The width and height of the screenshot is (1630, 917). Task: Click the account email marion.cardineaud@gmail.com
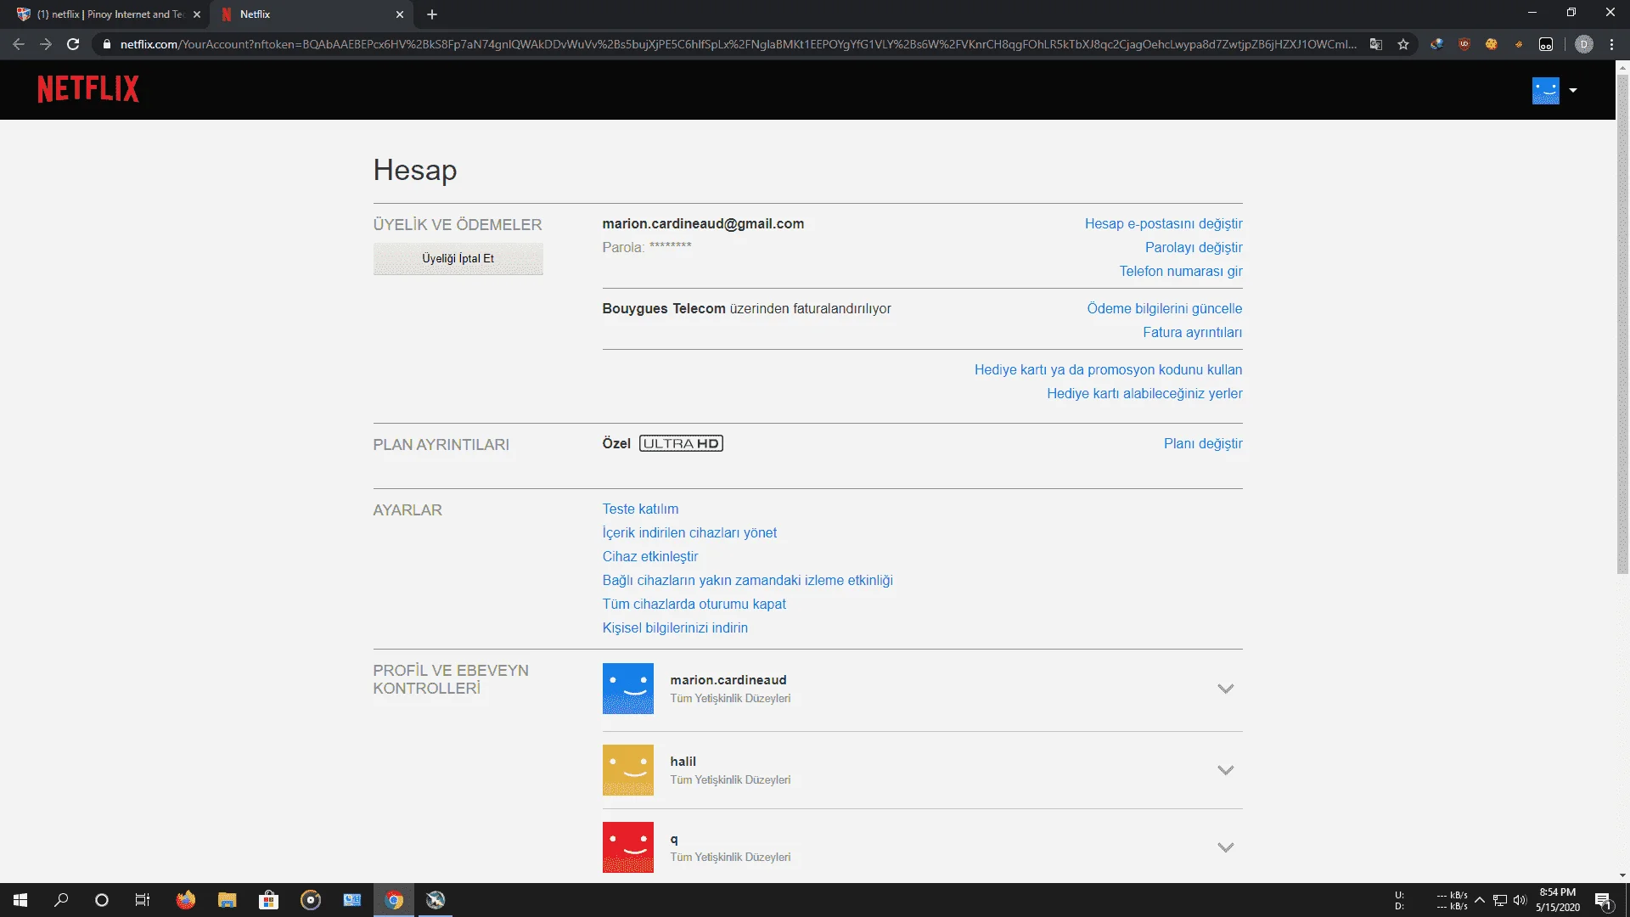click(703, 224)
